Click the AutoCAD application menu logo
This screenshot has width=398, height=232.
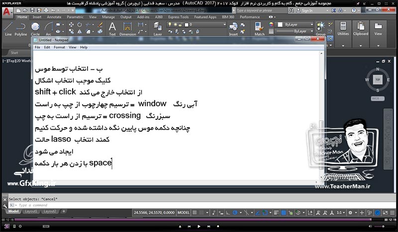7,12
